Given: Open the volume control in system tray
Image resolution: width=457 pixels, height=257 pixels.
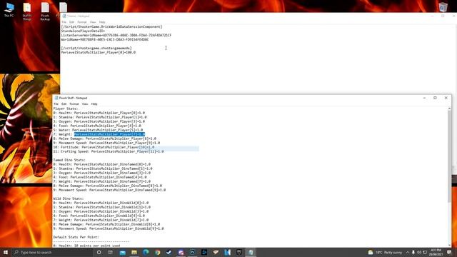Looking at the screenshot, I should click(x=419, y=252).
